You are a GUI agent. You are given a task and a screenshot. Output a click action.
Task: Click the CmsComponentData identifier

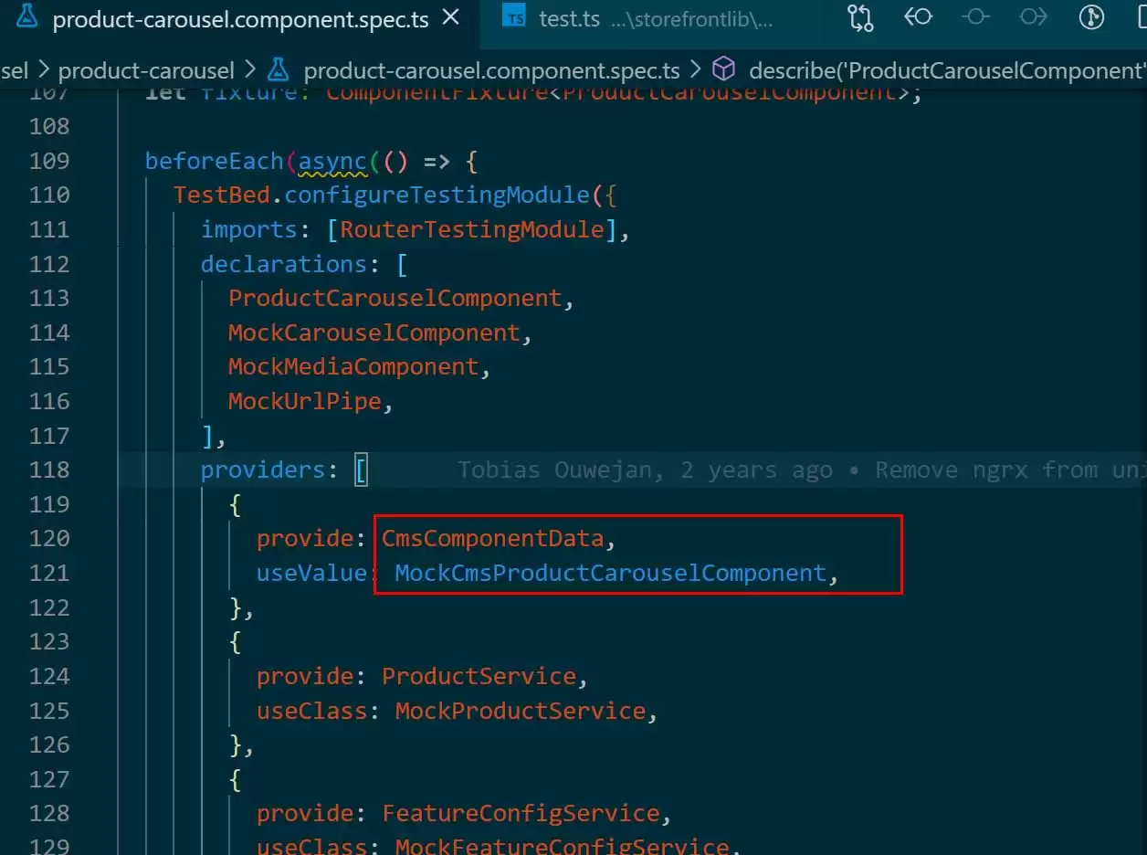click(493, 539)
